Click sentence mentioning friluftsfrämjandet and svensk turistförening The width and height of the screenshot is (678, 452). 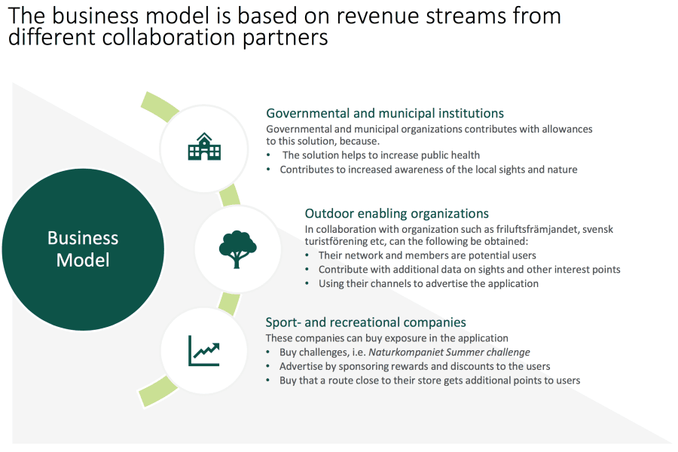point(459,235)
